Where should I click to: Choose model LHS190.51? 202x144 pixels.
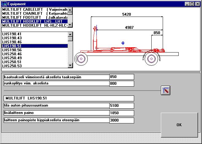(34, 46)
